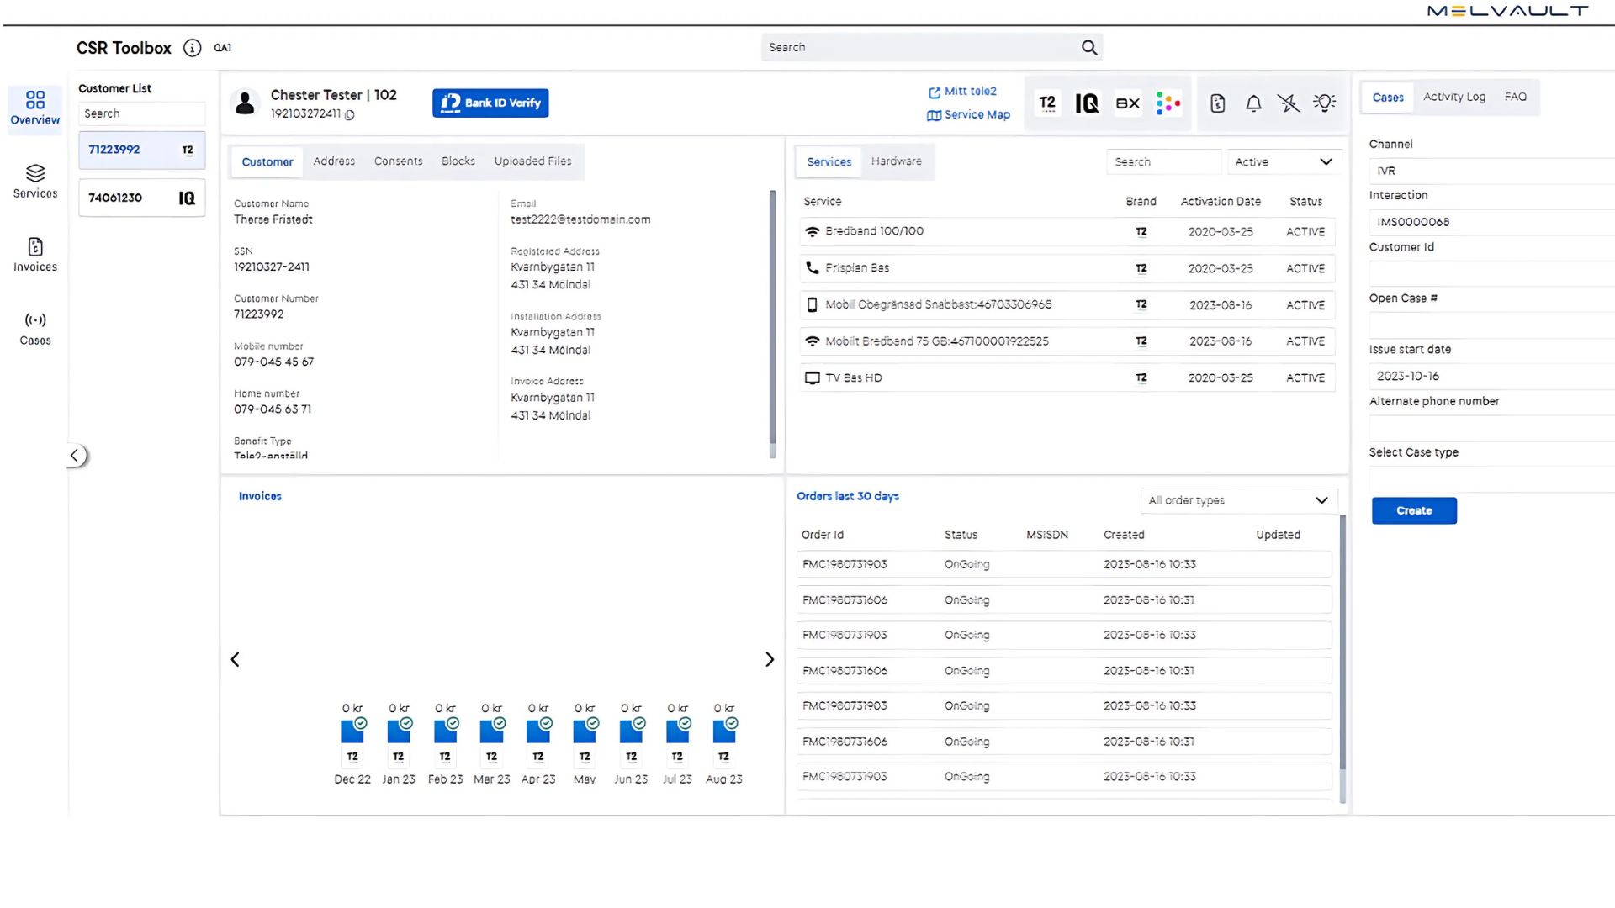Click the Services search field
The width and height of the screenshot is (1615, 908).
1164,162
